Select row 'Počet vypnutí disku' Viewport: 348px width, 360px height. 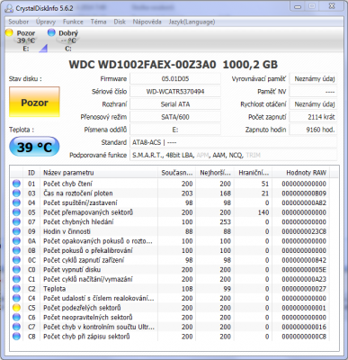[170, 270]
